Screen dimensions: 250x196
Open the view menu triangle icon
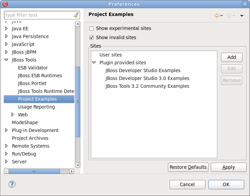coord(241,16)
